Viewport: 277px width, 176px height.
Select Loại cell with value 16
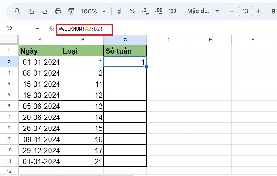click(82, 139)
